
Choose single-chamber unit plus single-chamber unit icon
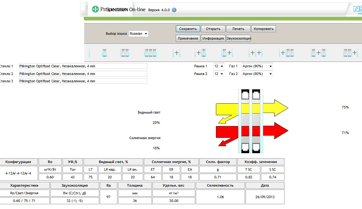click(318, 53)
